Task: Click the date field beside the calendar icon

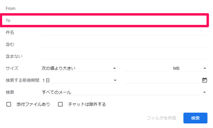Action: click(x=163, y=80)
